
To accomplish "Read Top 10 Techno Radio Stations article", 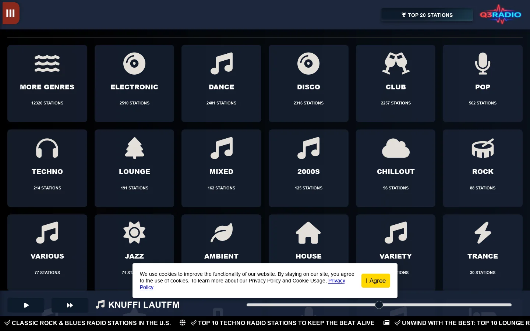I will pyautogui.click(x=286, y=323).
